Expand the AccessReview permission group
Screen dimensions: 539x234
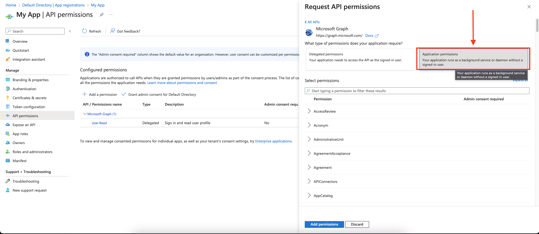tap(309, 111)
